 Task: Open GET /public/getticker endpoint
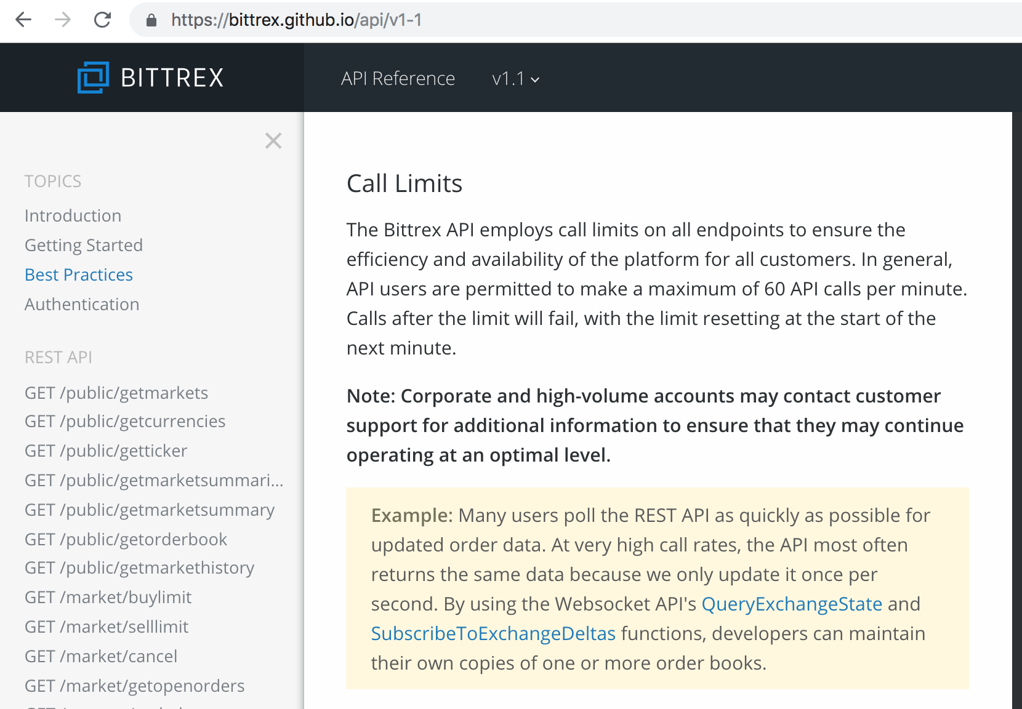point(106,451)
